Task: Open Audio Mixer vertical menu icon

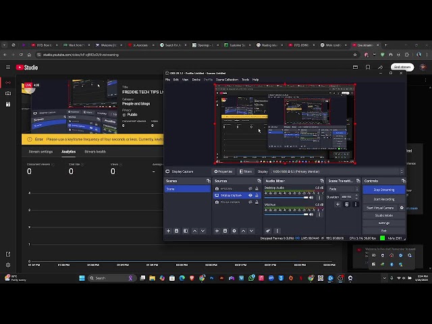Action: (x=277, y=231)
